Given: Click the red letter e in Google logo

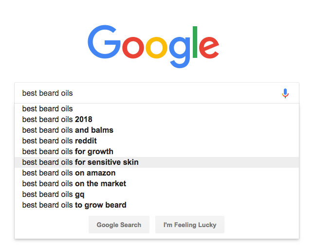Looking at the screenshot, I should [x=209, y=48].
